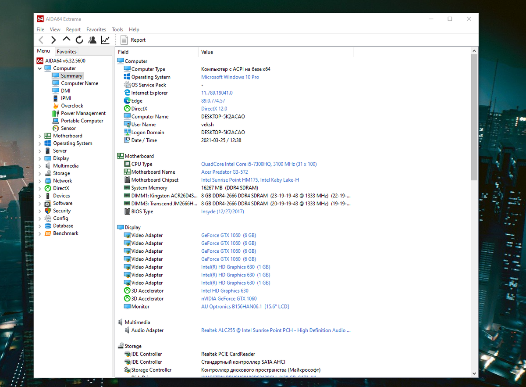Switch to the Menu tab in sidebar
This screenshot has width=526, height=387.
click(43, 51)
